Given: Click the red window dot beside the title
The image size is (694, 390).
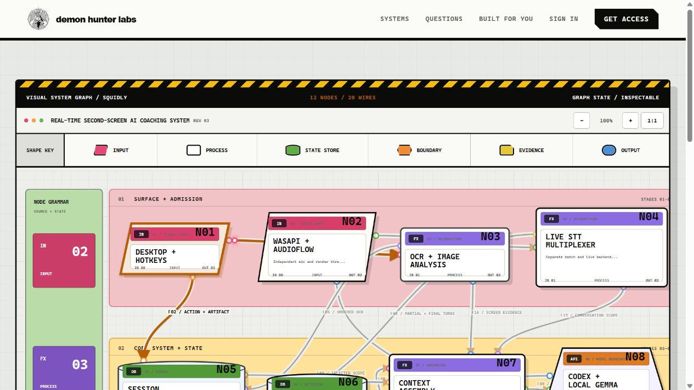Looking at the screenshot, I should click(26, 121).
